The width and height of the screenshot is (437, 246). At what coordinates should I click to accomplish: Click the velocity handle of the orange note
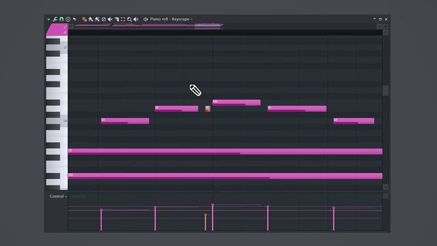[x=206, y=215]
